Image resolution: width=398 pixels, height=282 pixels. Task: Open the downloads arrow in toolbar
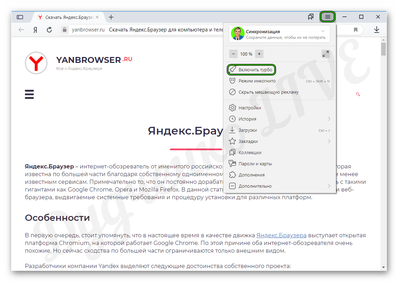click(377, 30)
